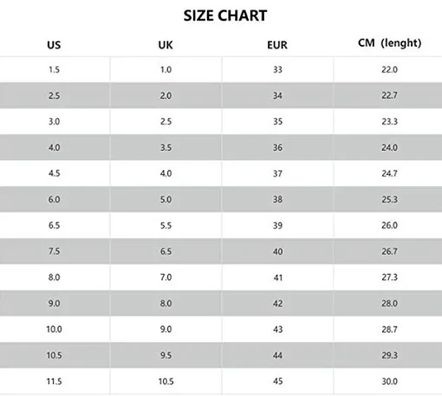Select the UK column header

click(166, 45)
